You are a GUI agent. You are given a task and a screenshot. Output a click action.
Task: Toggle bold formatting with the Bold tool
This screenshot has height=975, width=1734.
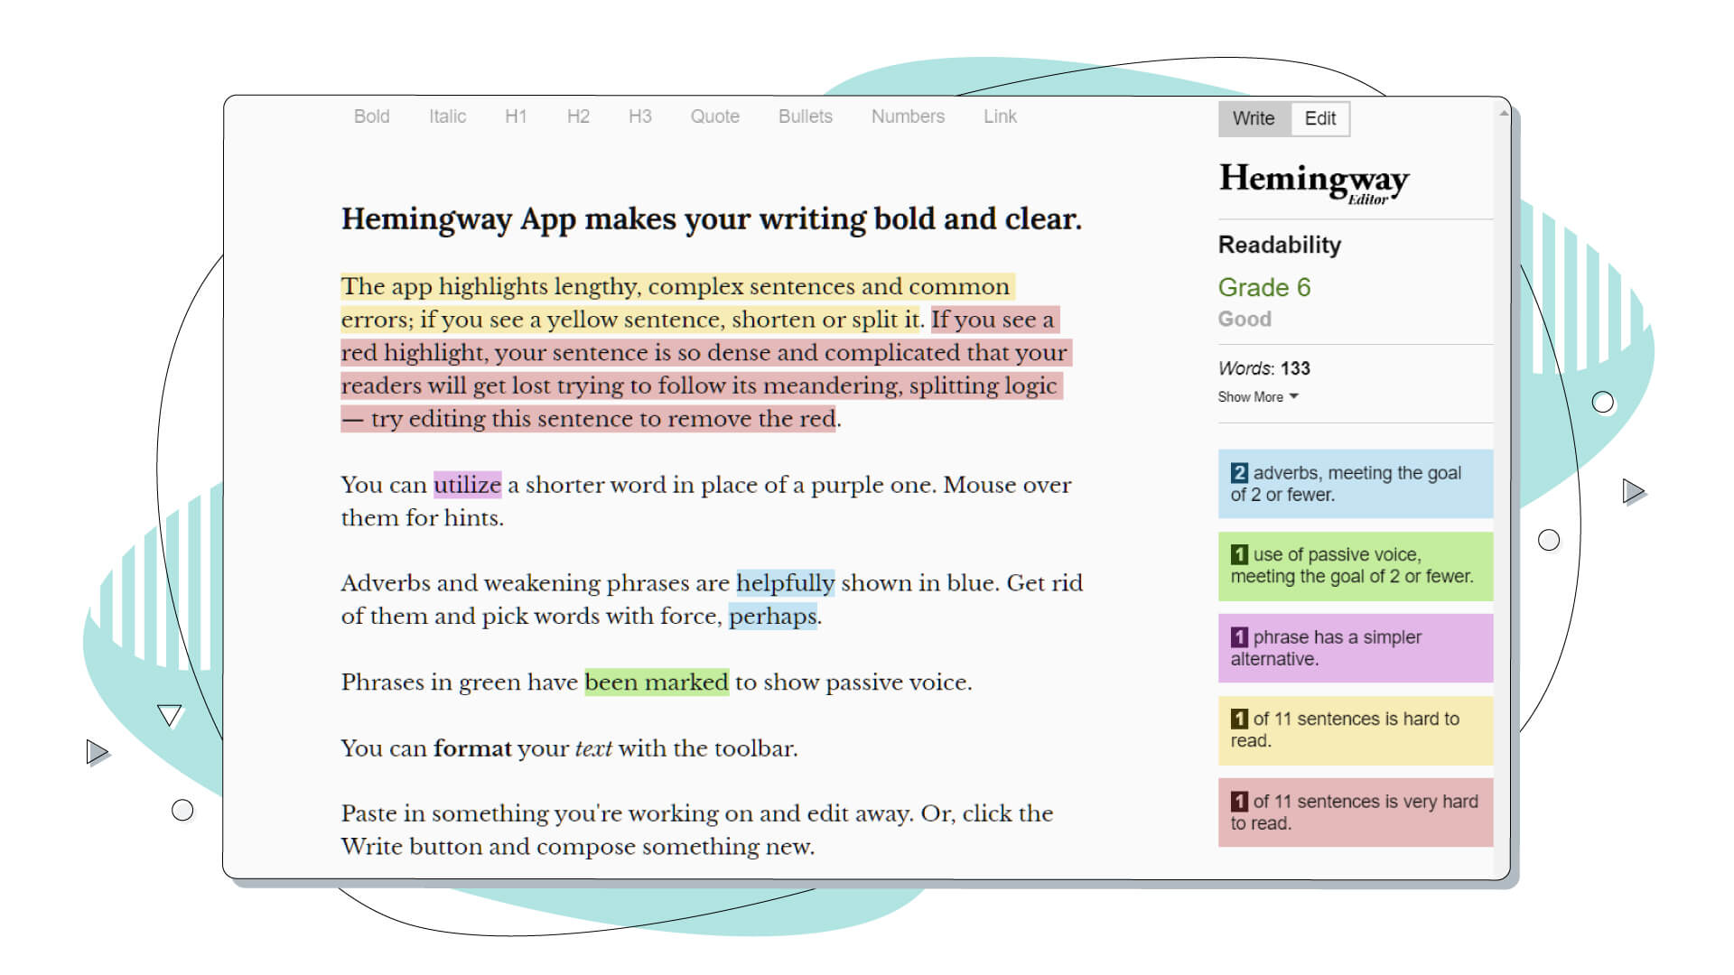(371, 116)
